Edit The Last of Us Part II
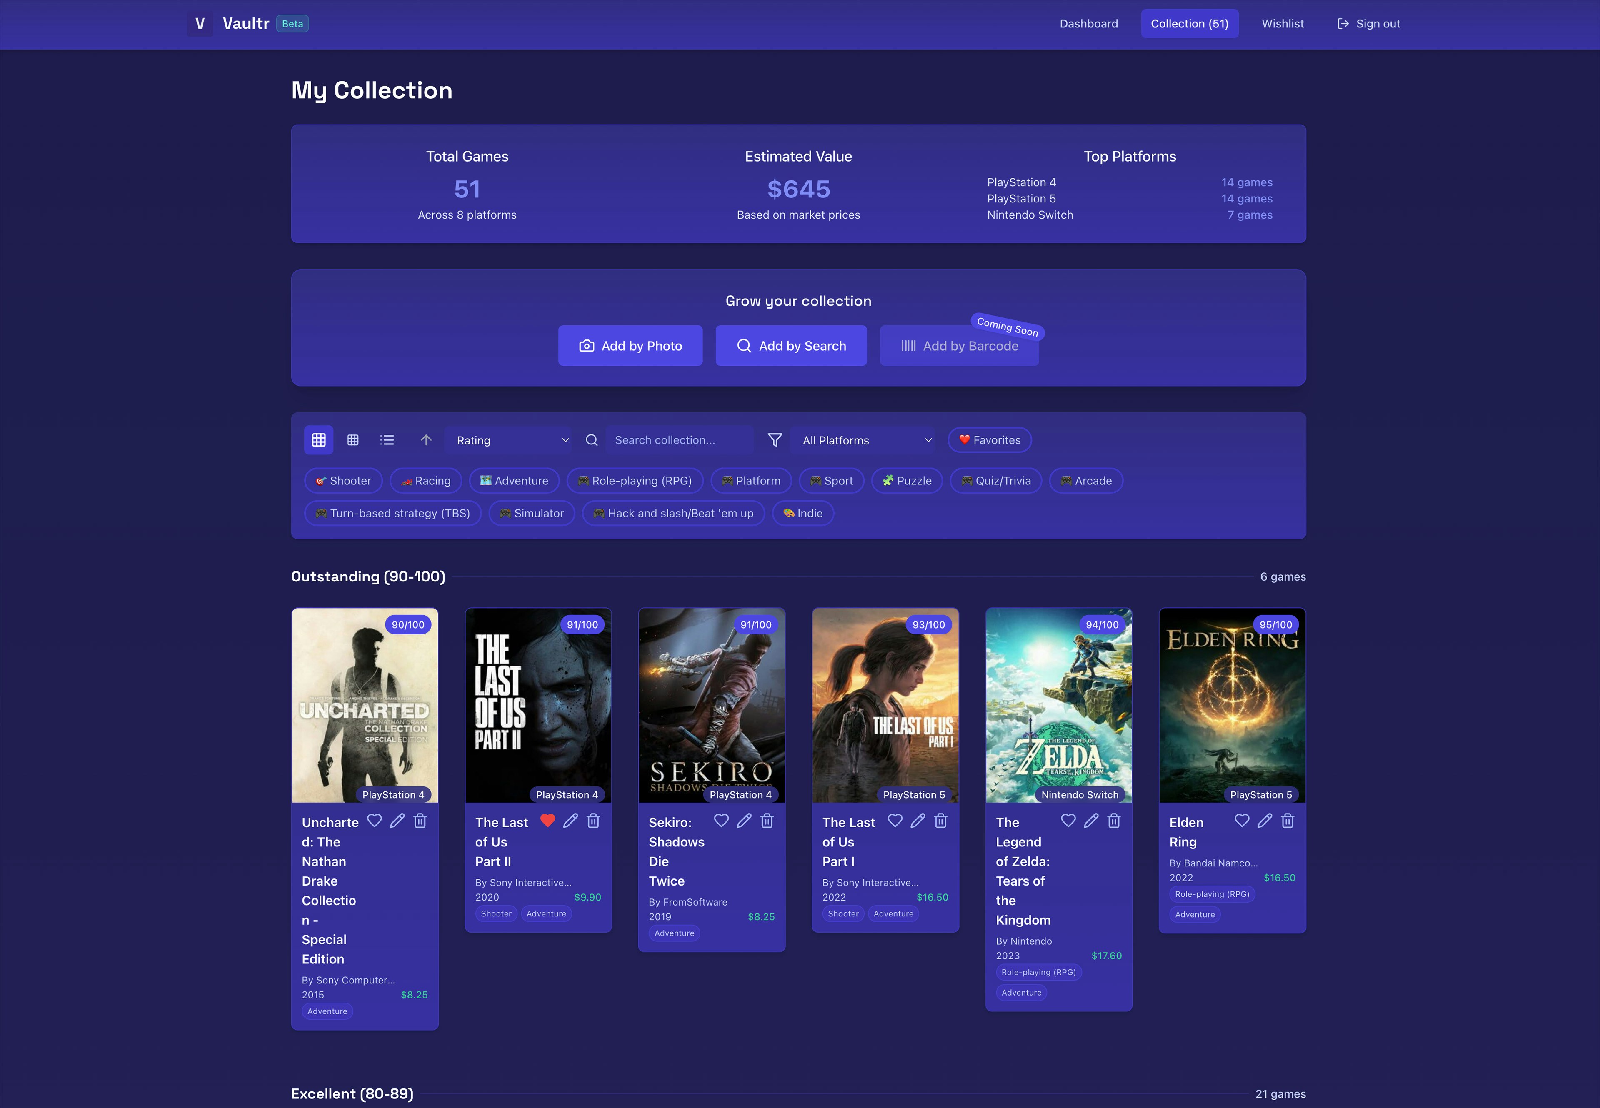Image resolution: width=1600 pixels, height=1108 pixels. coord(570,821)
